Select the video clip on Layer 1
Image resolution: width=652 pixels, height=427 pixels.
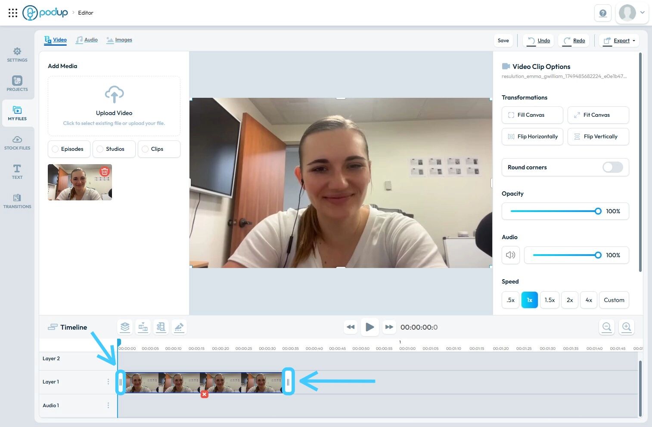(x=204, y=382)
